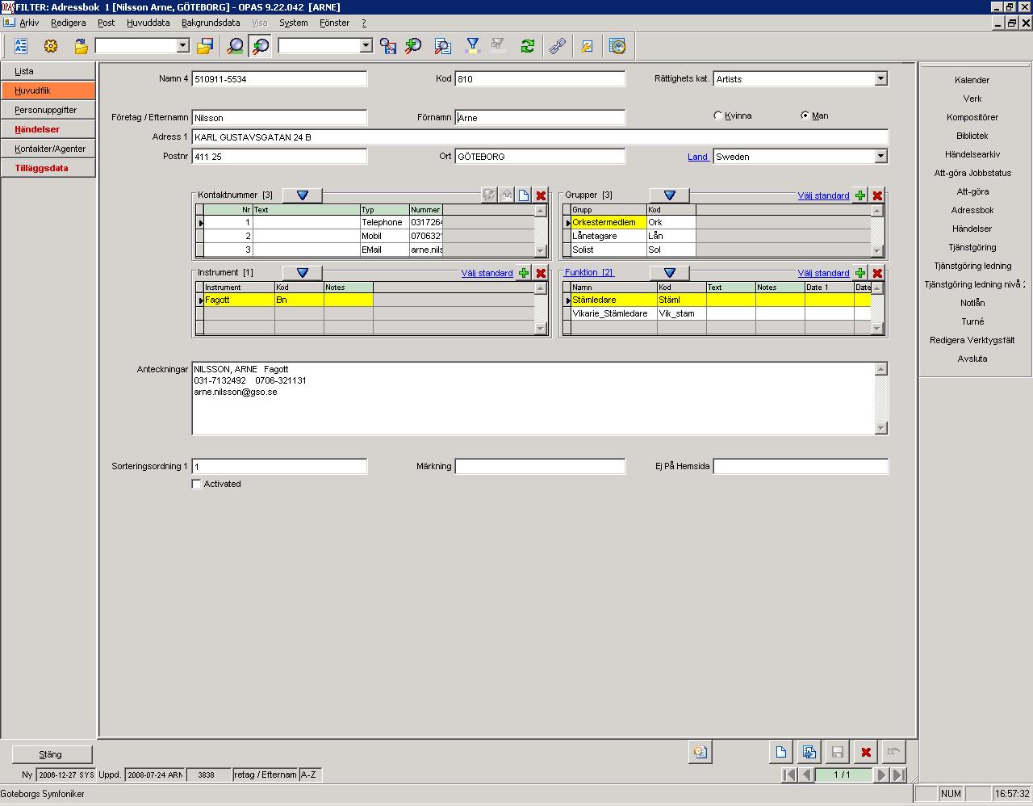Open the Land country dropdown
This screenshot has width=1033, height=806.
(x=880, y=156)
